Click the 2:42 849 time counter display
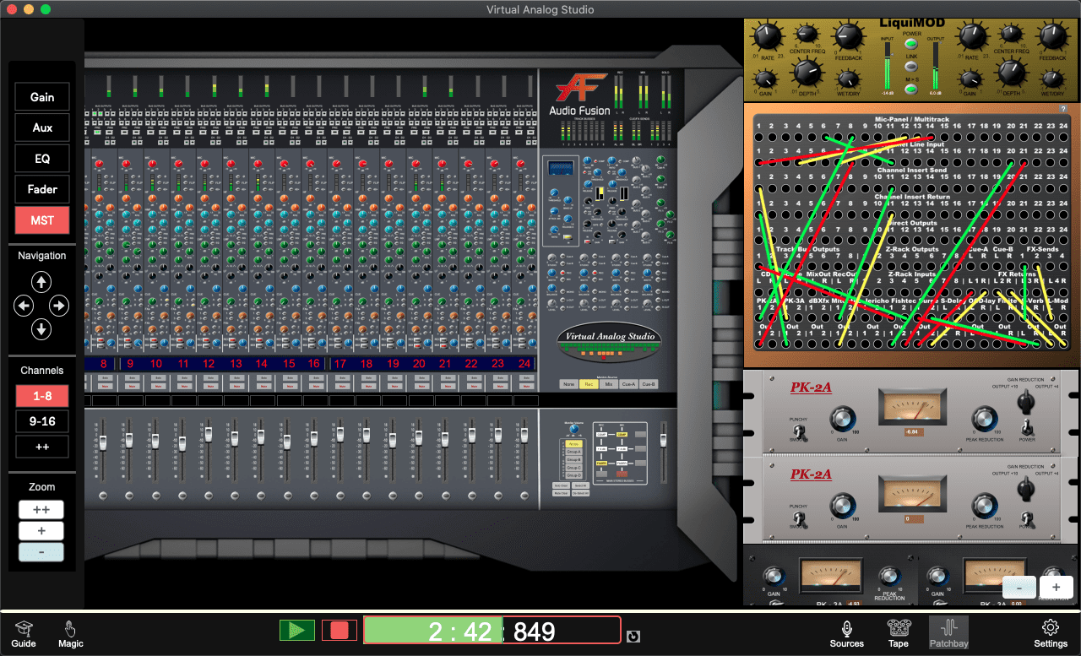The image size is (1081, 656). (492, 631)
